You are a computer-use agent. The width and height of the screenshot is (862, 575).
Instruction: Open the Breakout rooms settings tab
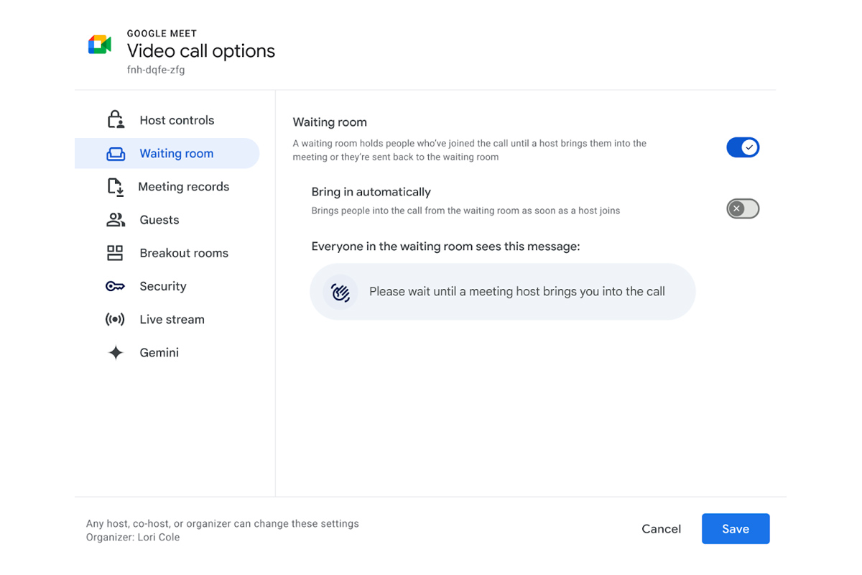(183, 253)
